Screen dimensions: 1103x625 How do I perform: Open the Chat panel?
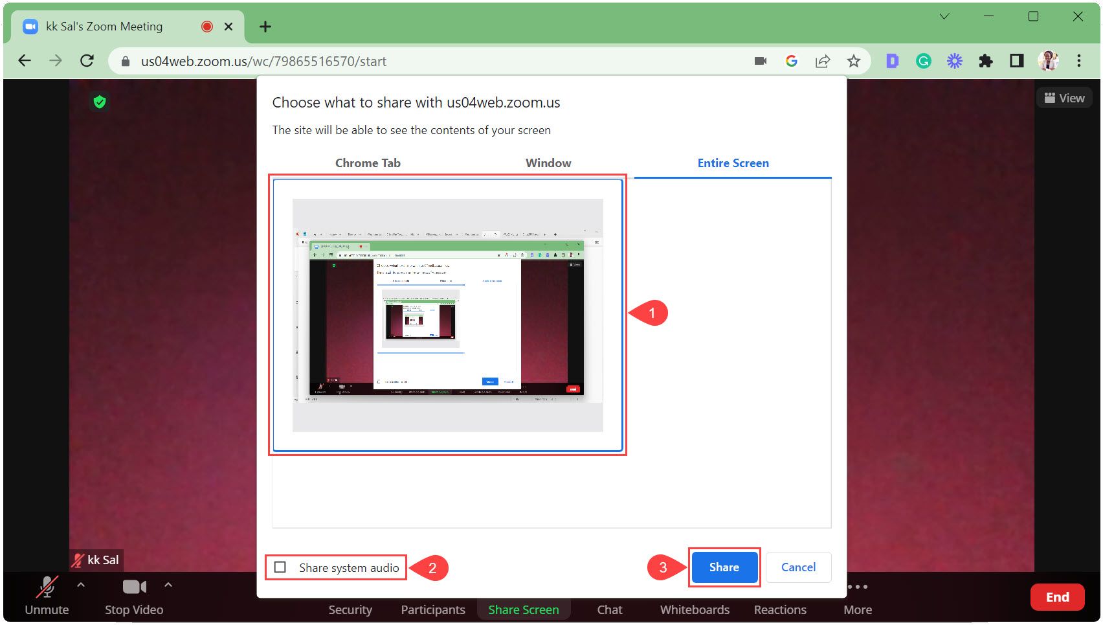point(608,609)
